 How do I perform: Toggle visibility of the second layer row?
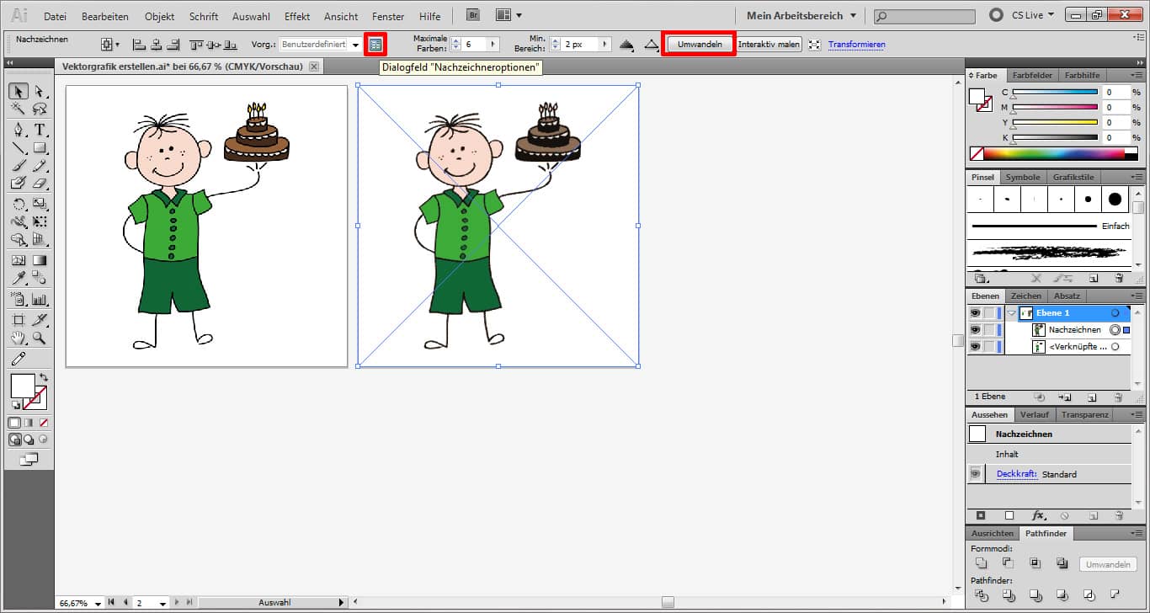click(x=975, y=329)
